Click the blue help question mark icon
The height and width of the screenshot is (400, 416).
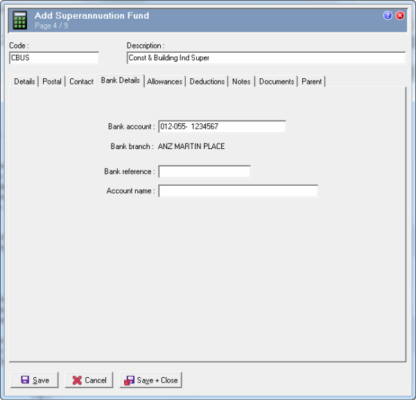click(x=388, y=15)
